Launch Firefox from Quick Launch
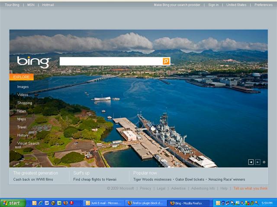Viewport: 277px width, 207px height. (65, 203)
